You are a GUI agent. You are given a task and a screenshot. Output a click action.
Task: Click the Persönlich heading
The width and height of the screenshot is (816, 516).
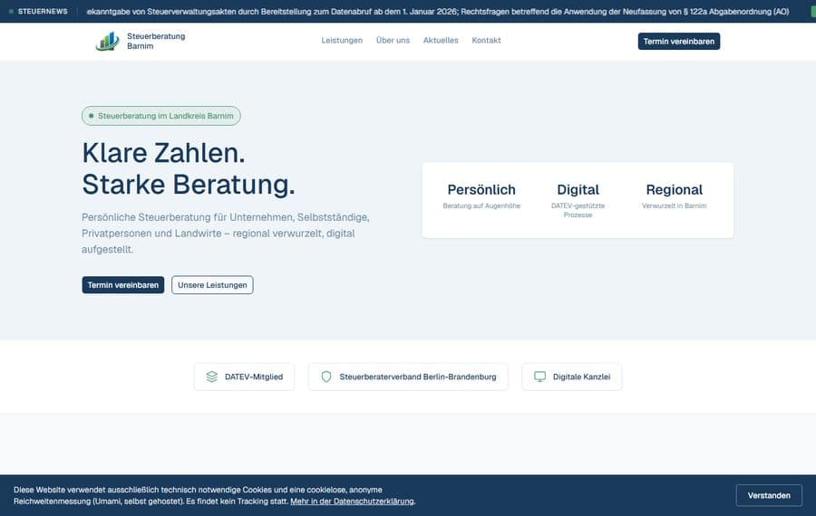(x=481, y=190)
